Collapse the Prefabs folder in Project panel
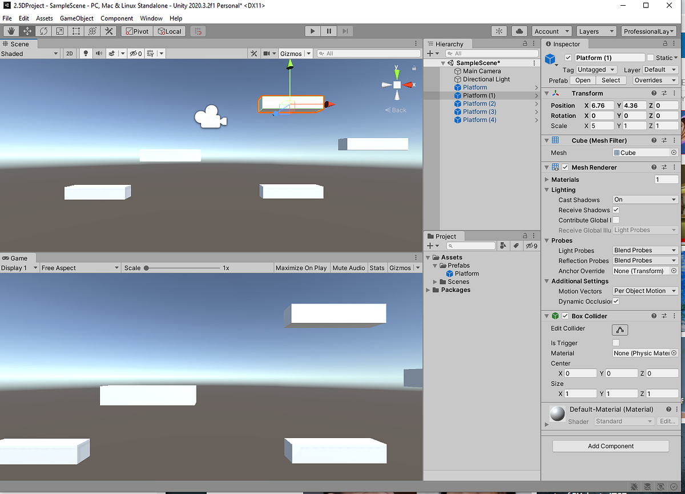 (435, 265)
